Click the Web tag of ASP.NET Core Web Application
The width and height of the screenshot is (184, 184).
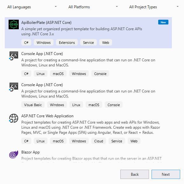click(x=134, y=141)
